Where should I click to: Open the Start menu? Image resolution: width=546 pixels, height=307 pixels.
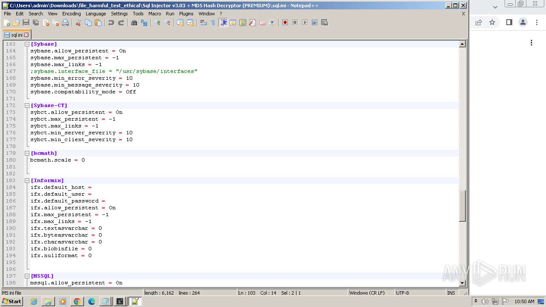tap(12, 301)
